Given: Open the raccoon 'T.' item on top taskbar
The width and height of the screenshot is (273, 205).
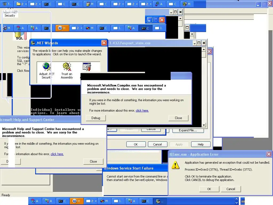Looking at the screenshot, I should tap(7, 4).
